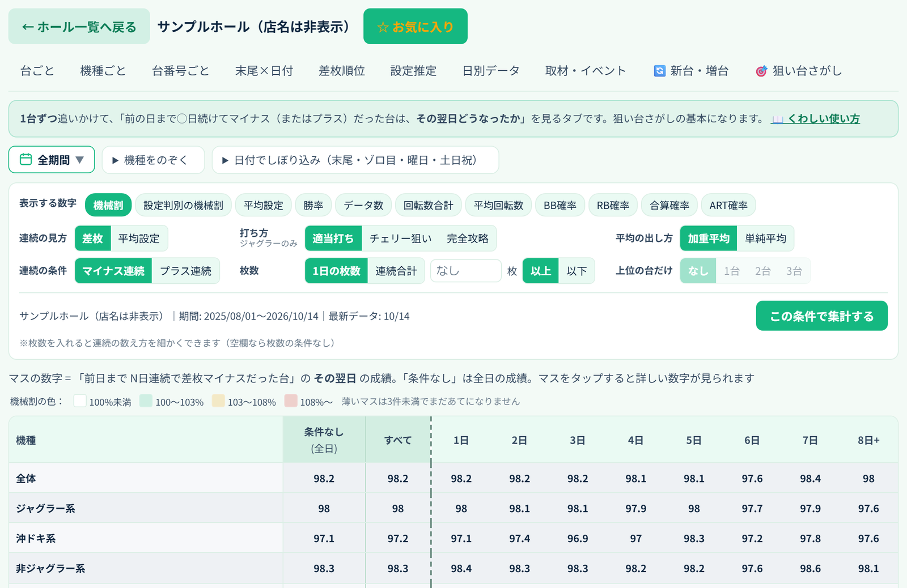Click ジャグラー系 row 条件なし cell 98

click(324, 508)
